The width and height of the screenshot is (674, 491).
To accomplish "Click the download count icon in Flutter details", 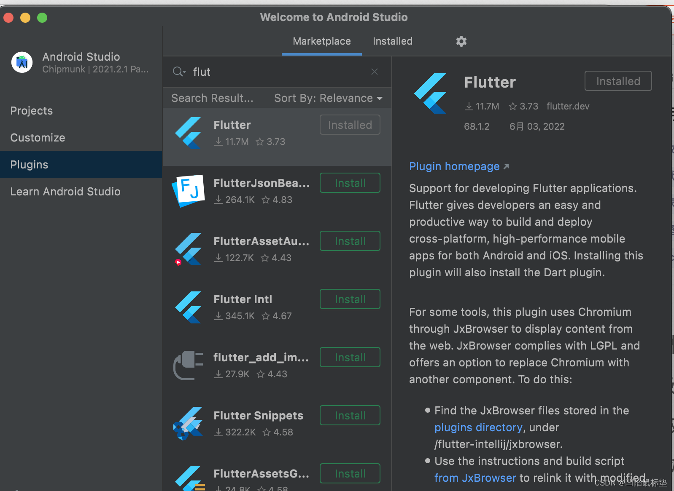I will (469, 107).
